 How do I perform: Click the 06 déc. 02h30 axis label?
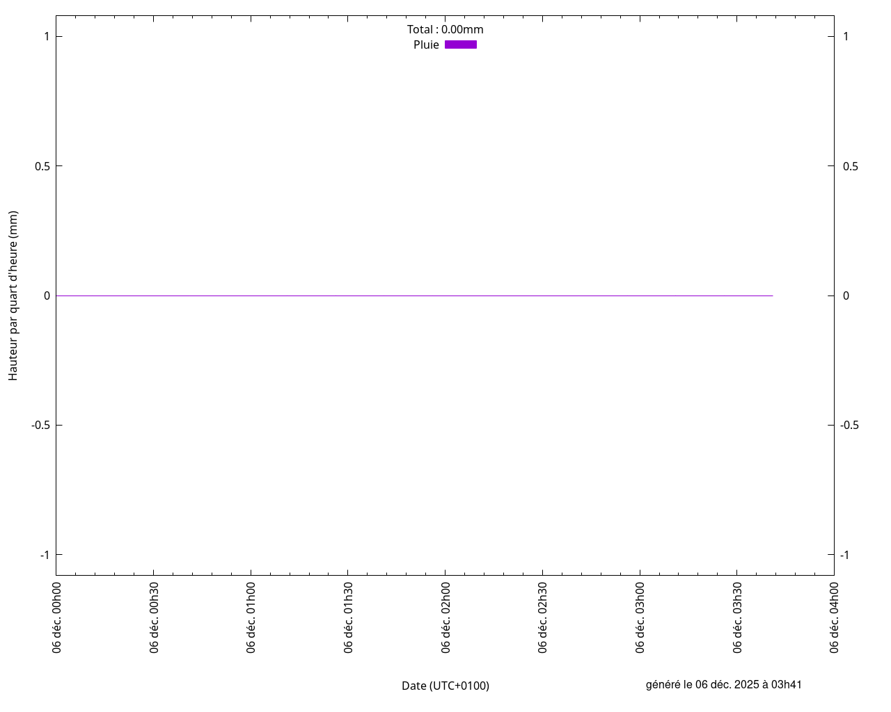point(542,617)
